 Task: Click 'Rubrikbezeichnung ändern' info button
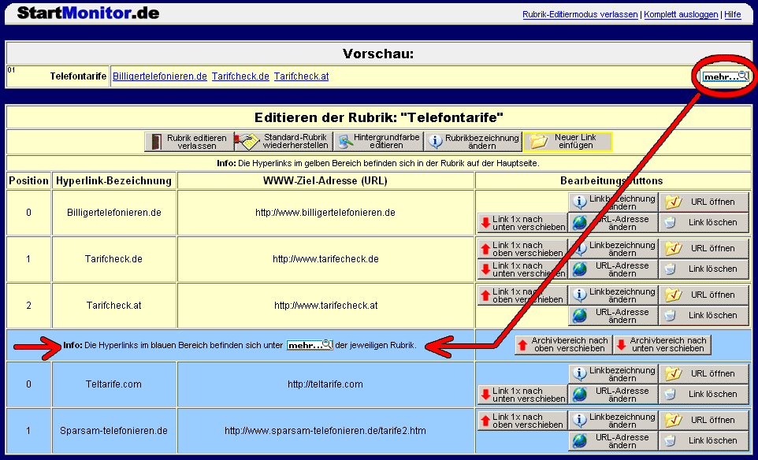point(473,142)
